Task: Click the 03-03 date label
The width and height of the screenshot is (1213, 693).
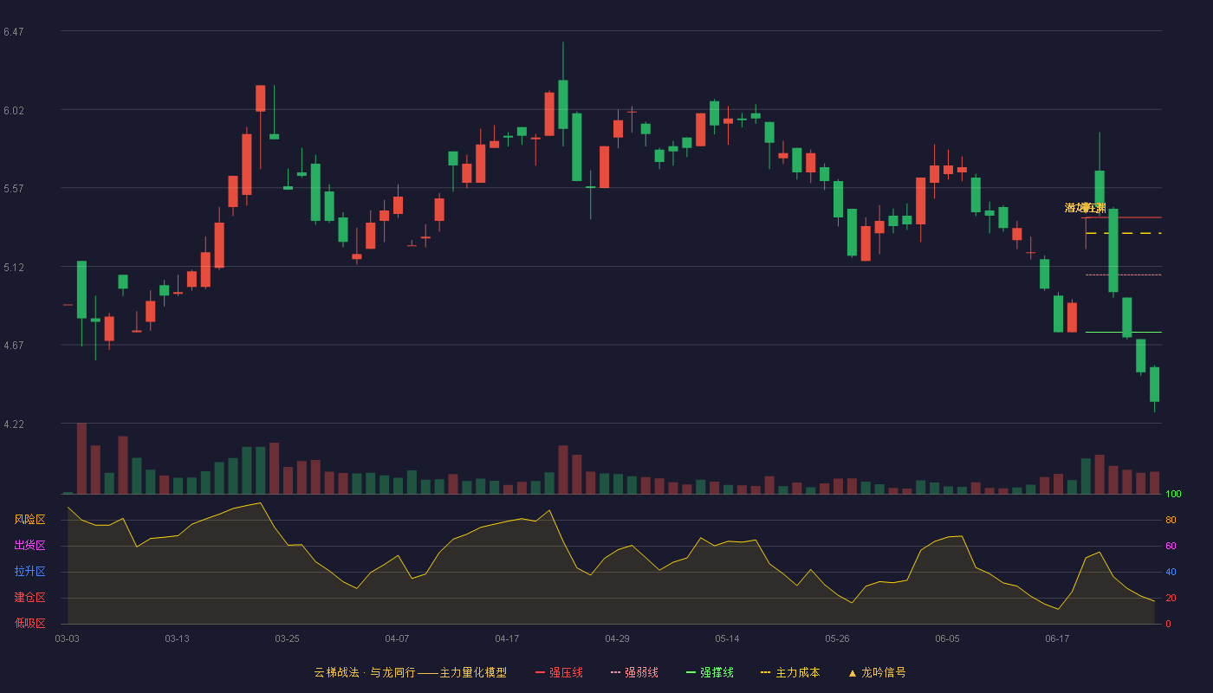Action: click(x=67, y=638)
